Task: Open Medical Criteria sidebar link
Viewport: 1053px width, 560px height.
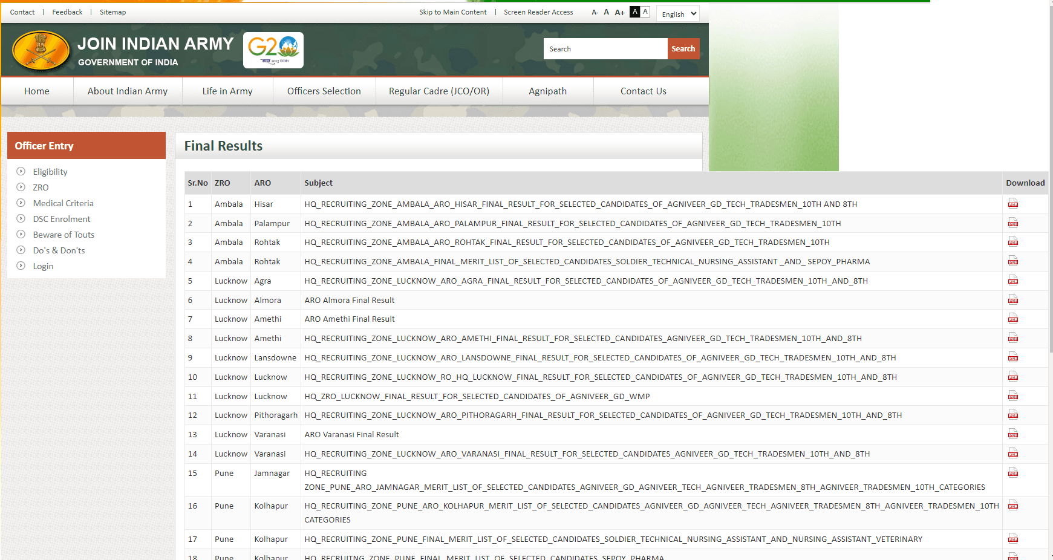Action: pyautogui.click(x=63, y=203)
